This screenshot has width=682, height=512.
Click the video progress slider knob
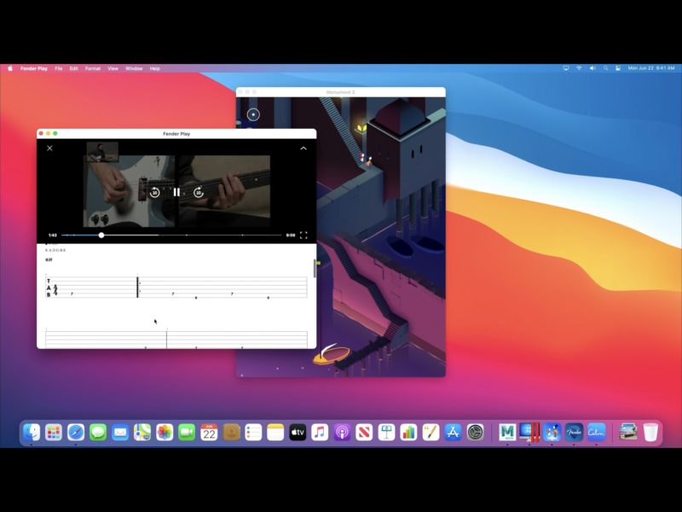[x=101, y=236]
